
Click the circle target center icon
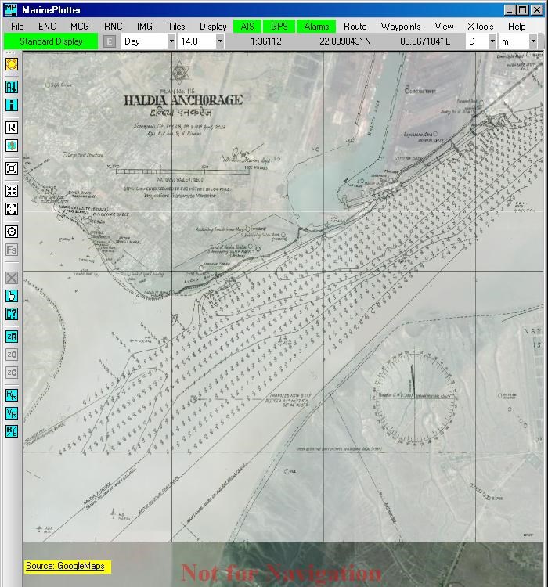[12, 232]
